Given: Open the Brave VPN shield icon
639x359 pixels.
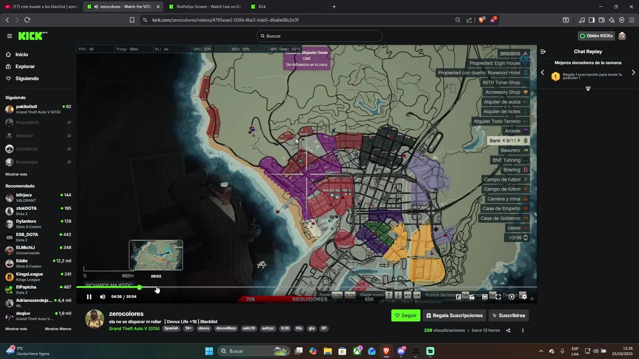Looking at the screenshot, I should coord(622,20).
